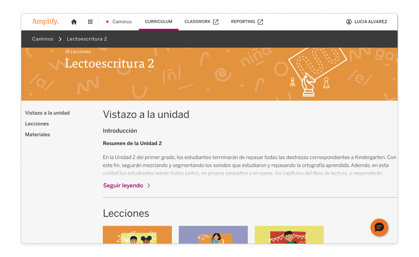Screen dimensions: 419x257
Task: Open REPORTING from the top navigation
Action: (243, 21)
